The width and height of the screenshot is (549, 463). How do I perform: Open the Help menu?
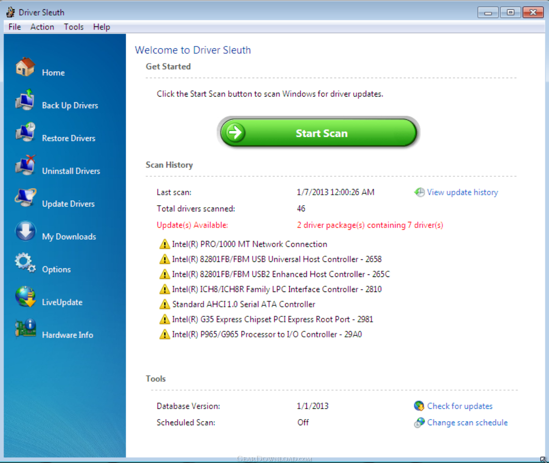tap(102, 27)
